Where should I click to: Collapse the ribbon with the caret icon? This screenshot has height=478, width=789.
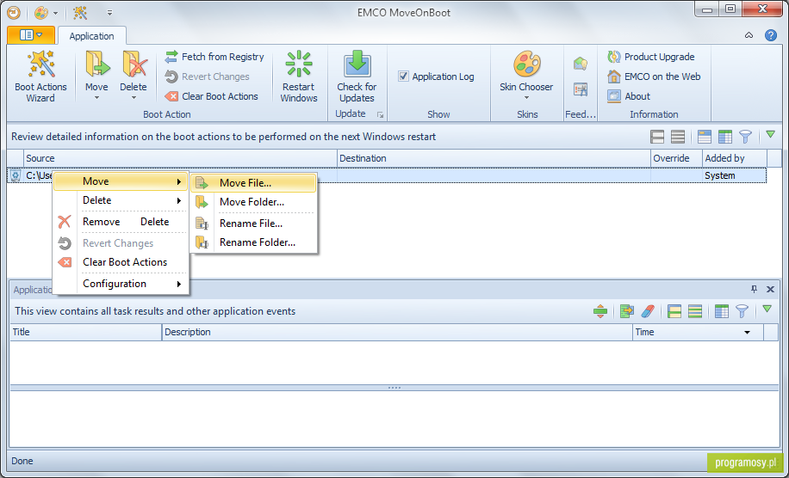749,35
